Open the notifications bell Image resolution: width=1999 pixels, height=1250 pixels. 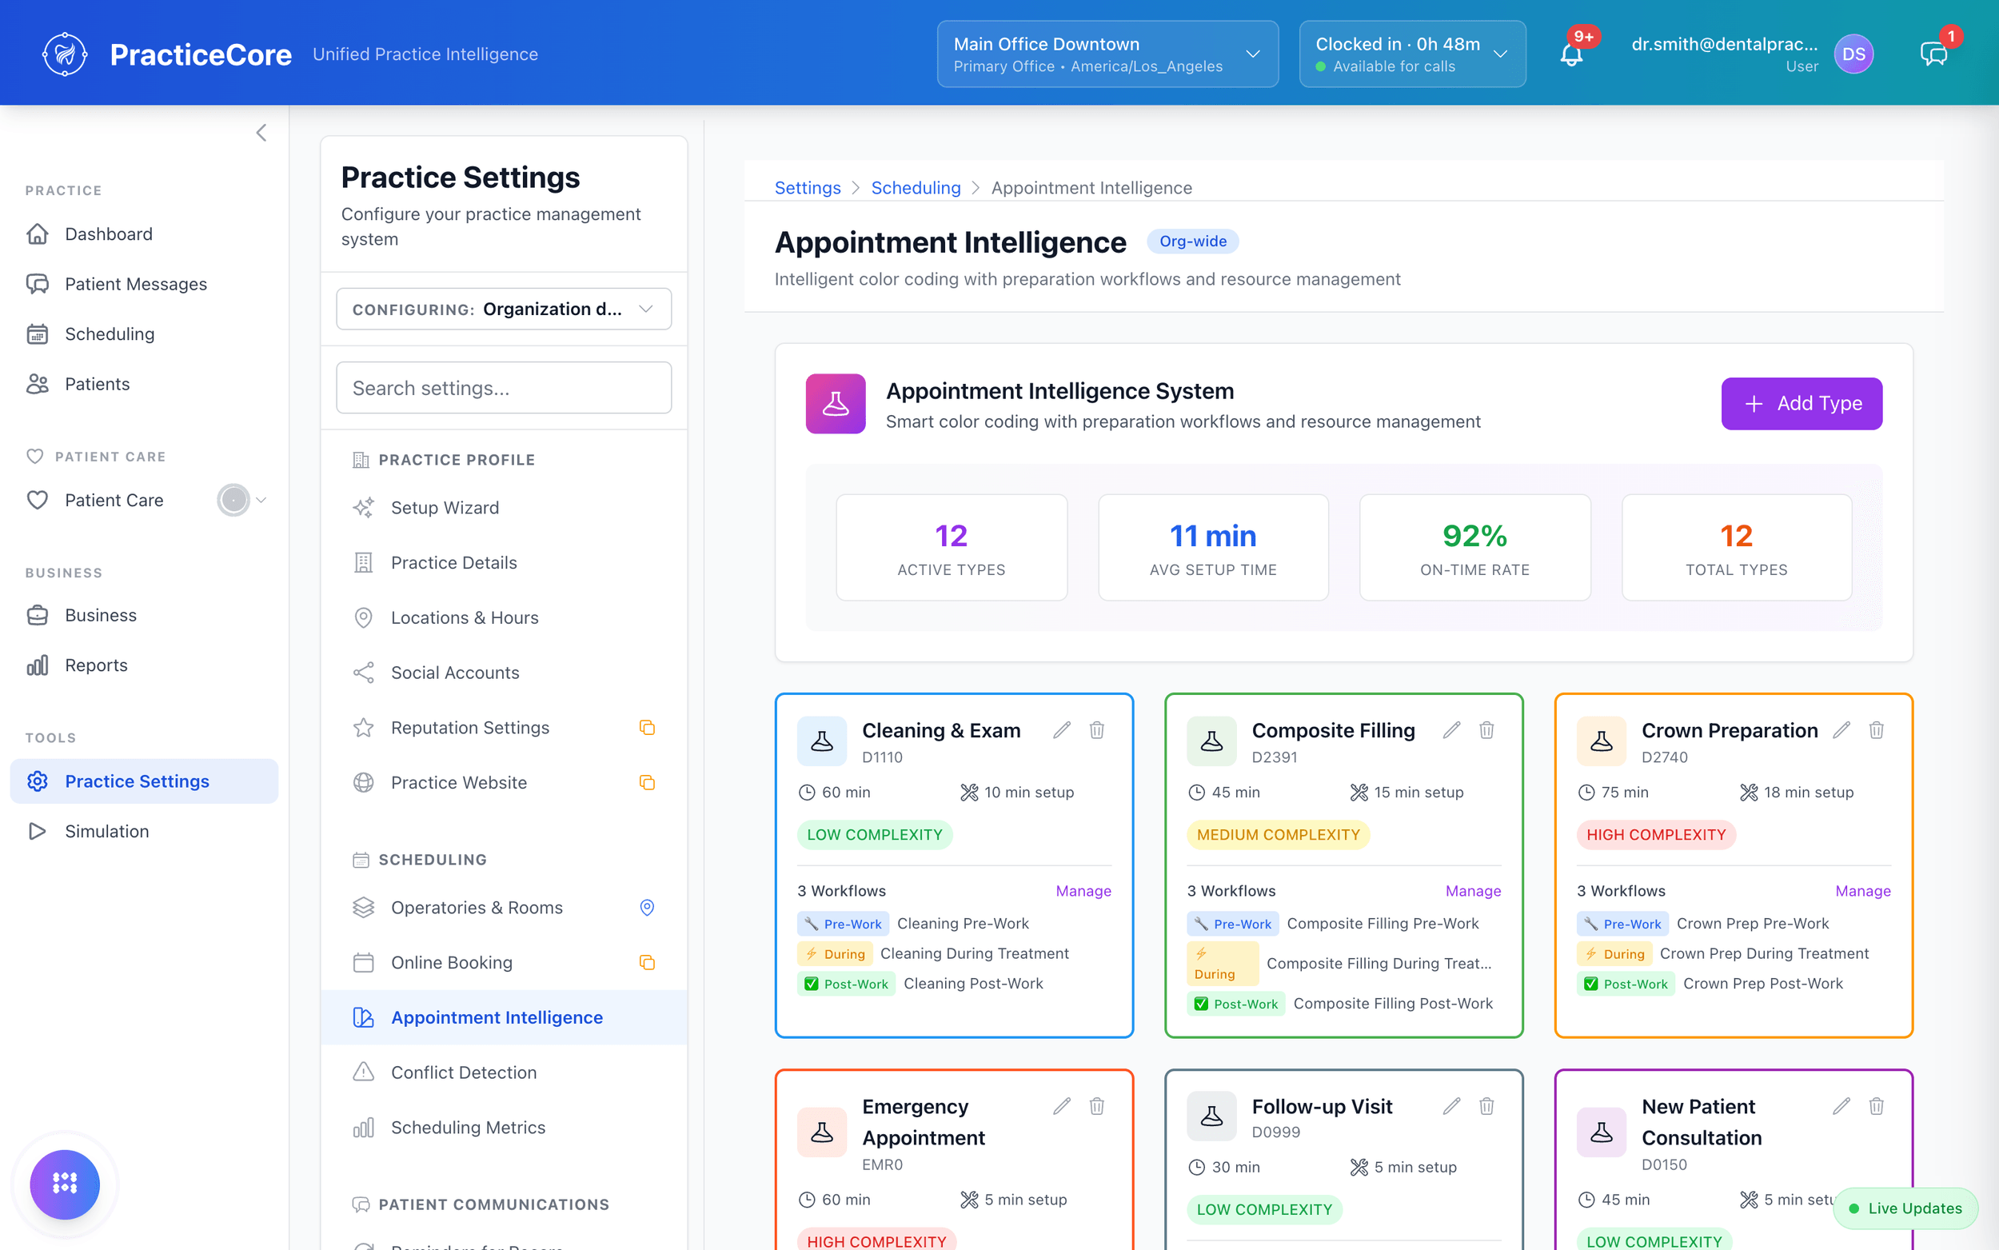tap(1571, 54)
